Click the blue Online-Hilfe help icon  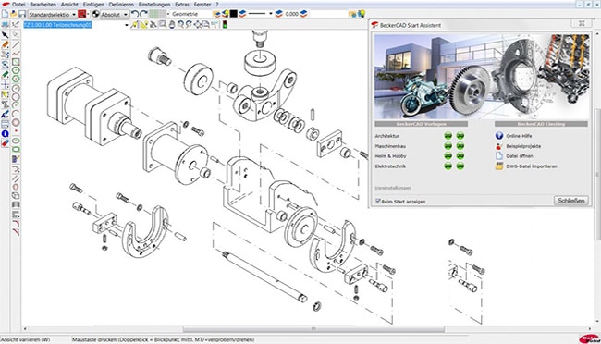(499, 136)
